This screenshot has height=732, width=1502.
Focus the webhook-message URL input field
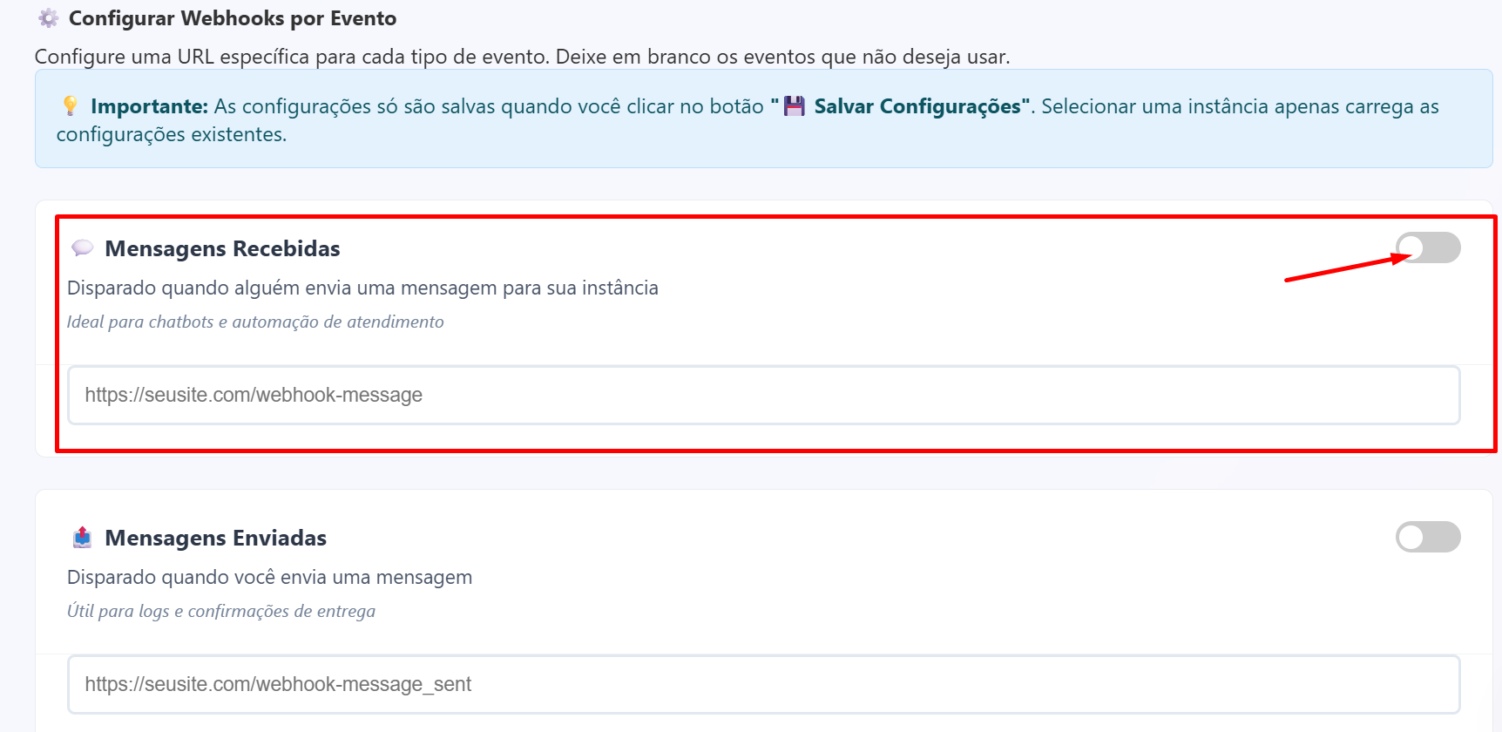coord(763,395)
